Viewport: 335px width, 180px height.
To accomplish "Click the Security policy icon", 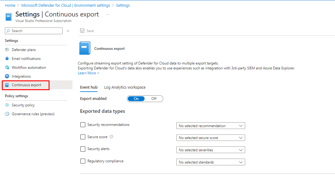I will pos(7,105).
